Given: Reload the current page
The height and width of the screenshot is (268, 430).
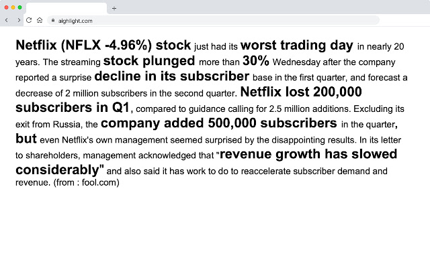Looking at the screenshot, I should click(29, 21).
